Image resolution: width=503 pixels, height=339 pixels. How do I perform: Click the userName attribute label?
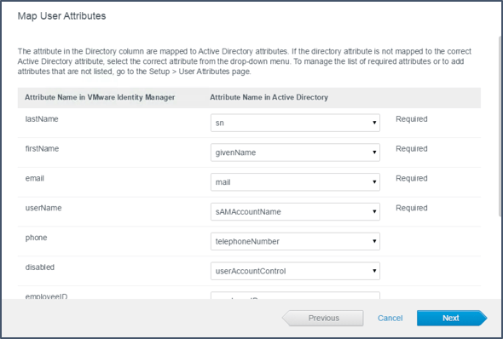(x=43, y=208)
